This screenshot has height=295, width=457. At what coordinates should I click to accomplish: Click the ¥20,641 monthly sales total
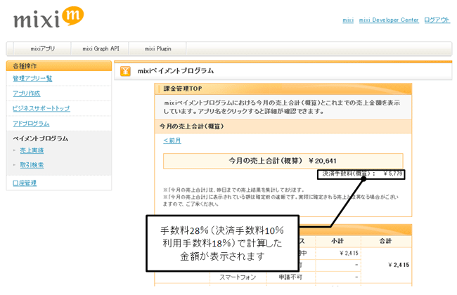(x=322, y=161)
